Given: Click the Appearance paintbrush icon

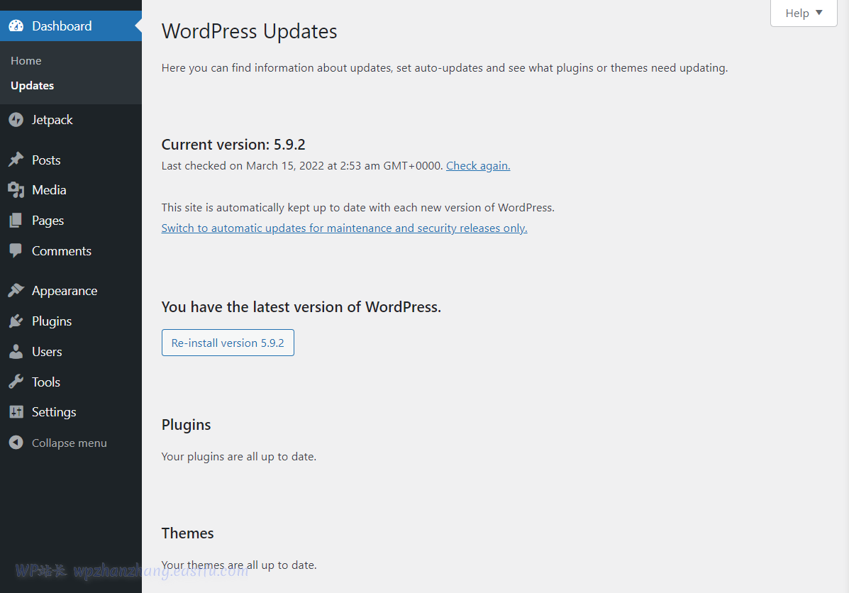Looking at the screenshot, I should pos(16,291).
